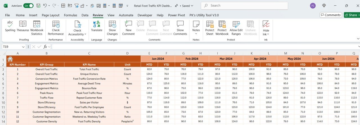This screenshot has width=360, height=125.
Task: Click the Share export icon in quick access toolbar
Action: coord(82,6)
